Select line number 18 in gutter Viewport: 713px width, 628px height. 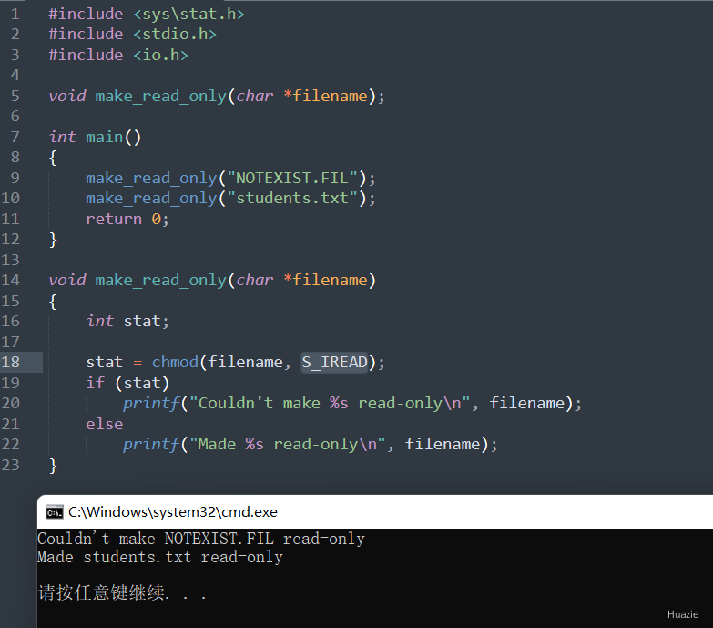[10, 362]
